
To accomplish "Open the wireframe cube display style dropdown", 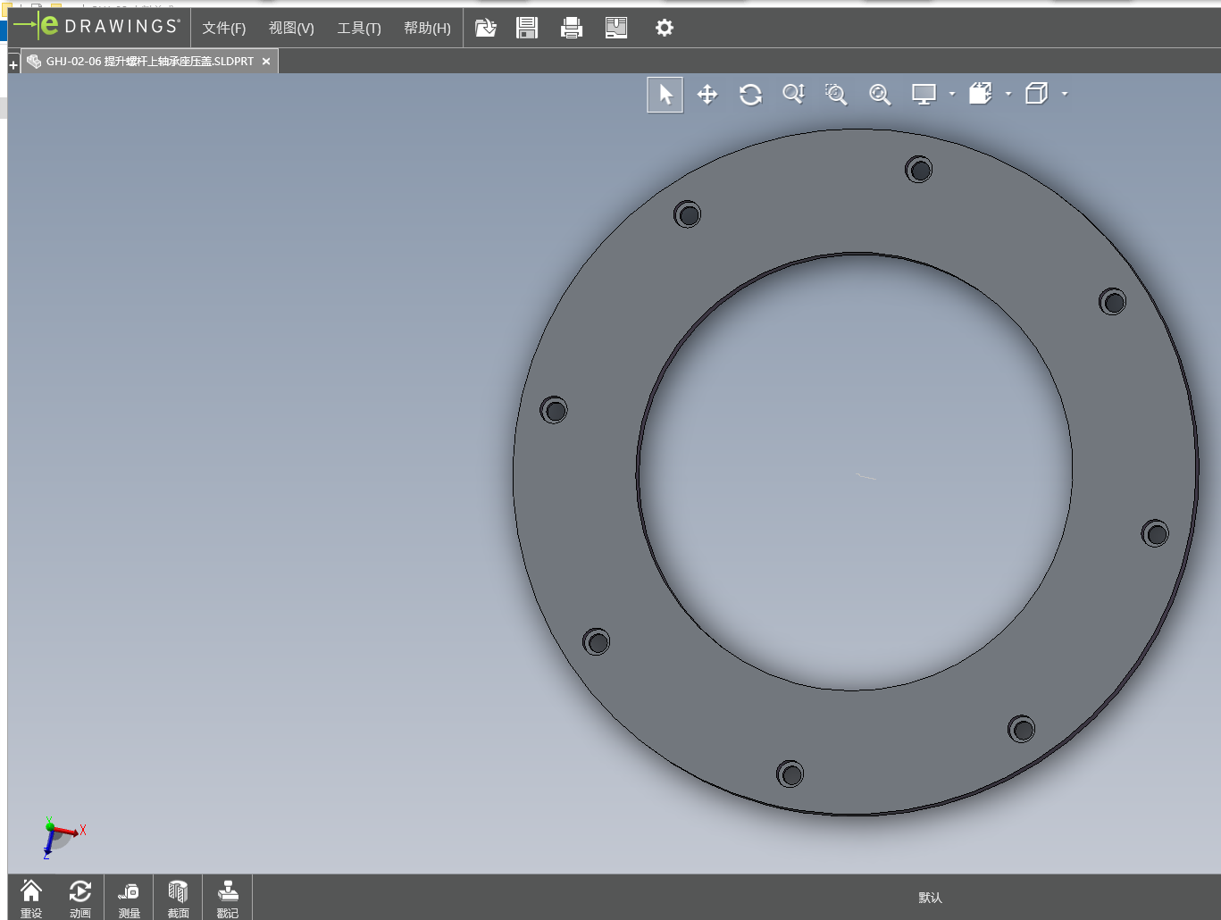I will click(1065, 94).
